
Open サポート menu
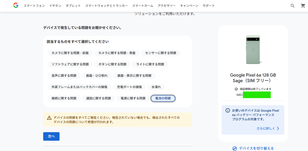tap(209, 6)
